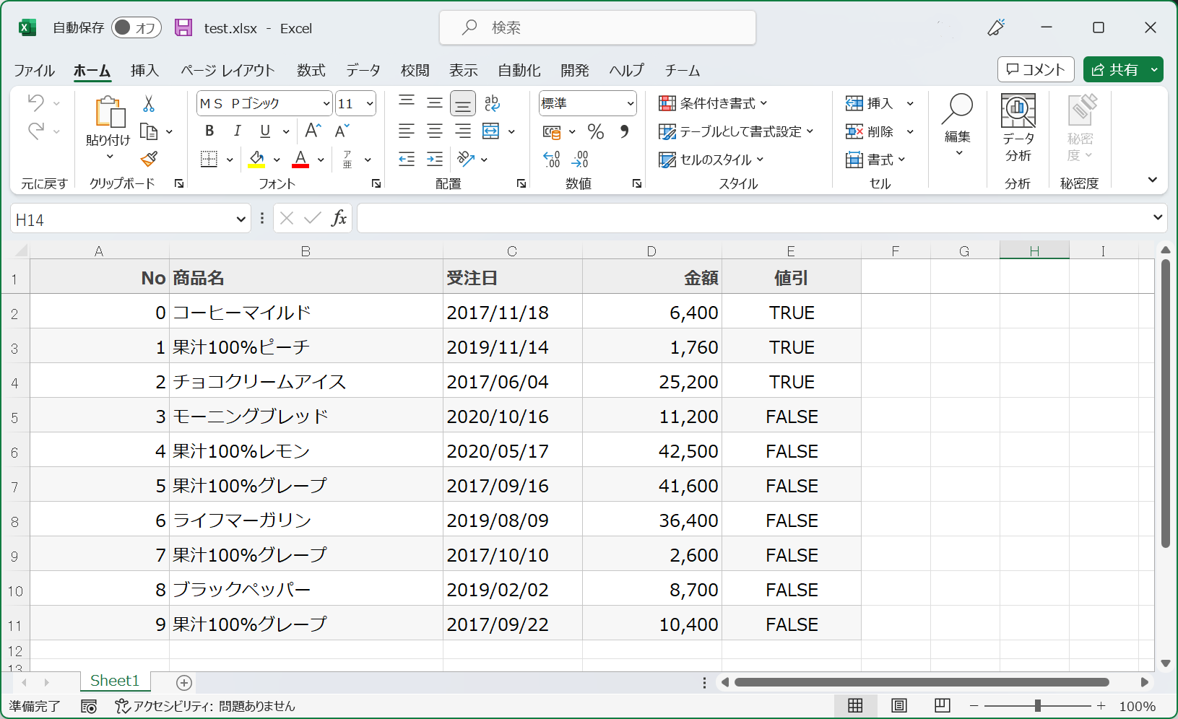1178x719 pixels.
Task: Toggle AutoSave (自動保存) switch
Action: pyautogui.click(x=136, y=27)
